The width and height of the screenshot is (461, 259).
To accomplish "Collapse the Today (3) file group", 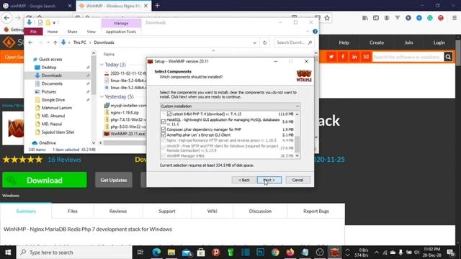I will pos(102,65).
